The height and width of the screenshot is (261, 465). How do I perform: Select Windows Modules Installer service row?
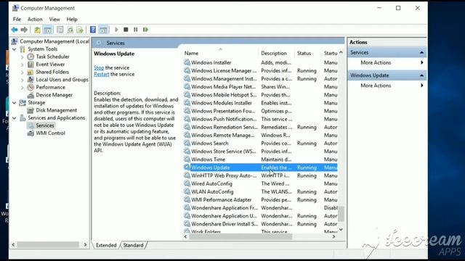click(x=260, y=103)
